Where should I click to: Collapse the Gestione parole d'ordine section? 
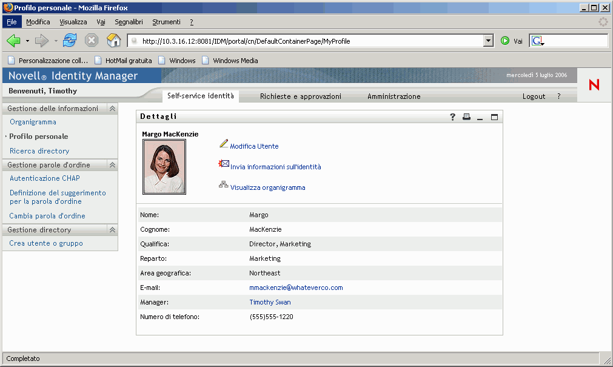[x=112, y=165]
